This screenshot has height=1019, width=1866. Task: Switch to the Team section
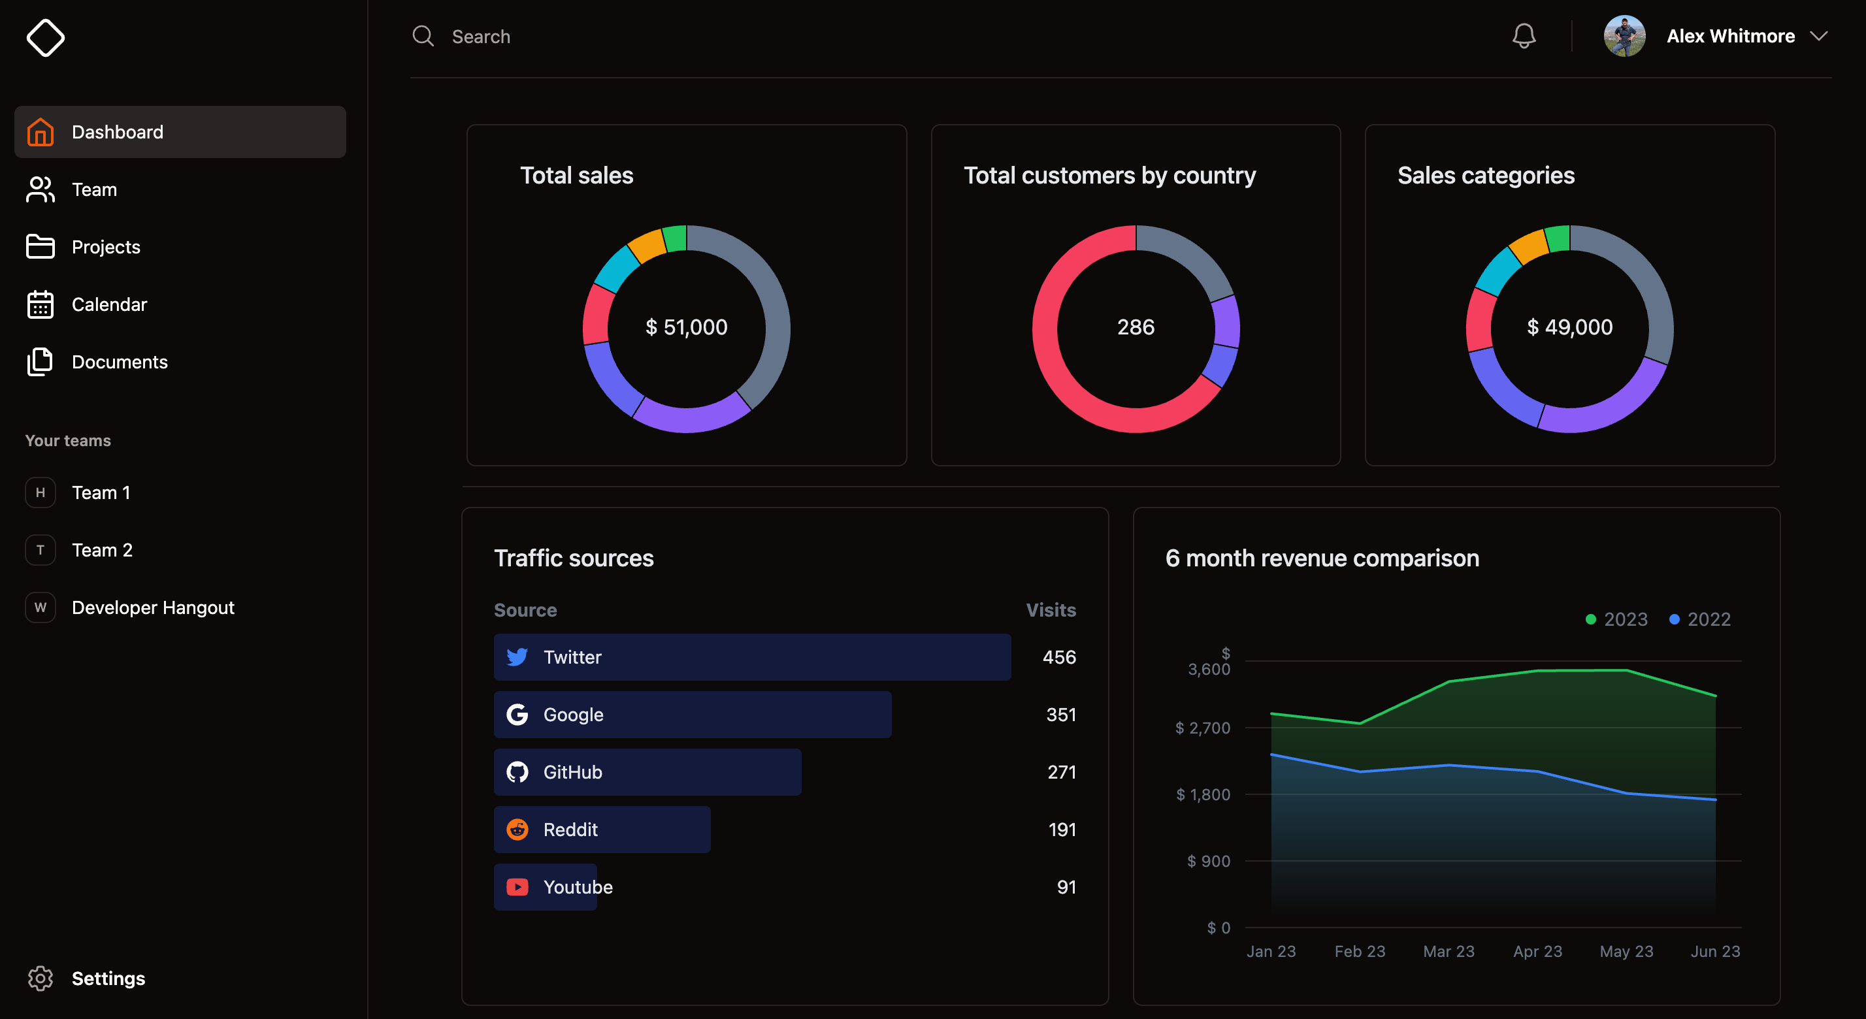[94, 189]
